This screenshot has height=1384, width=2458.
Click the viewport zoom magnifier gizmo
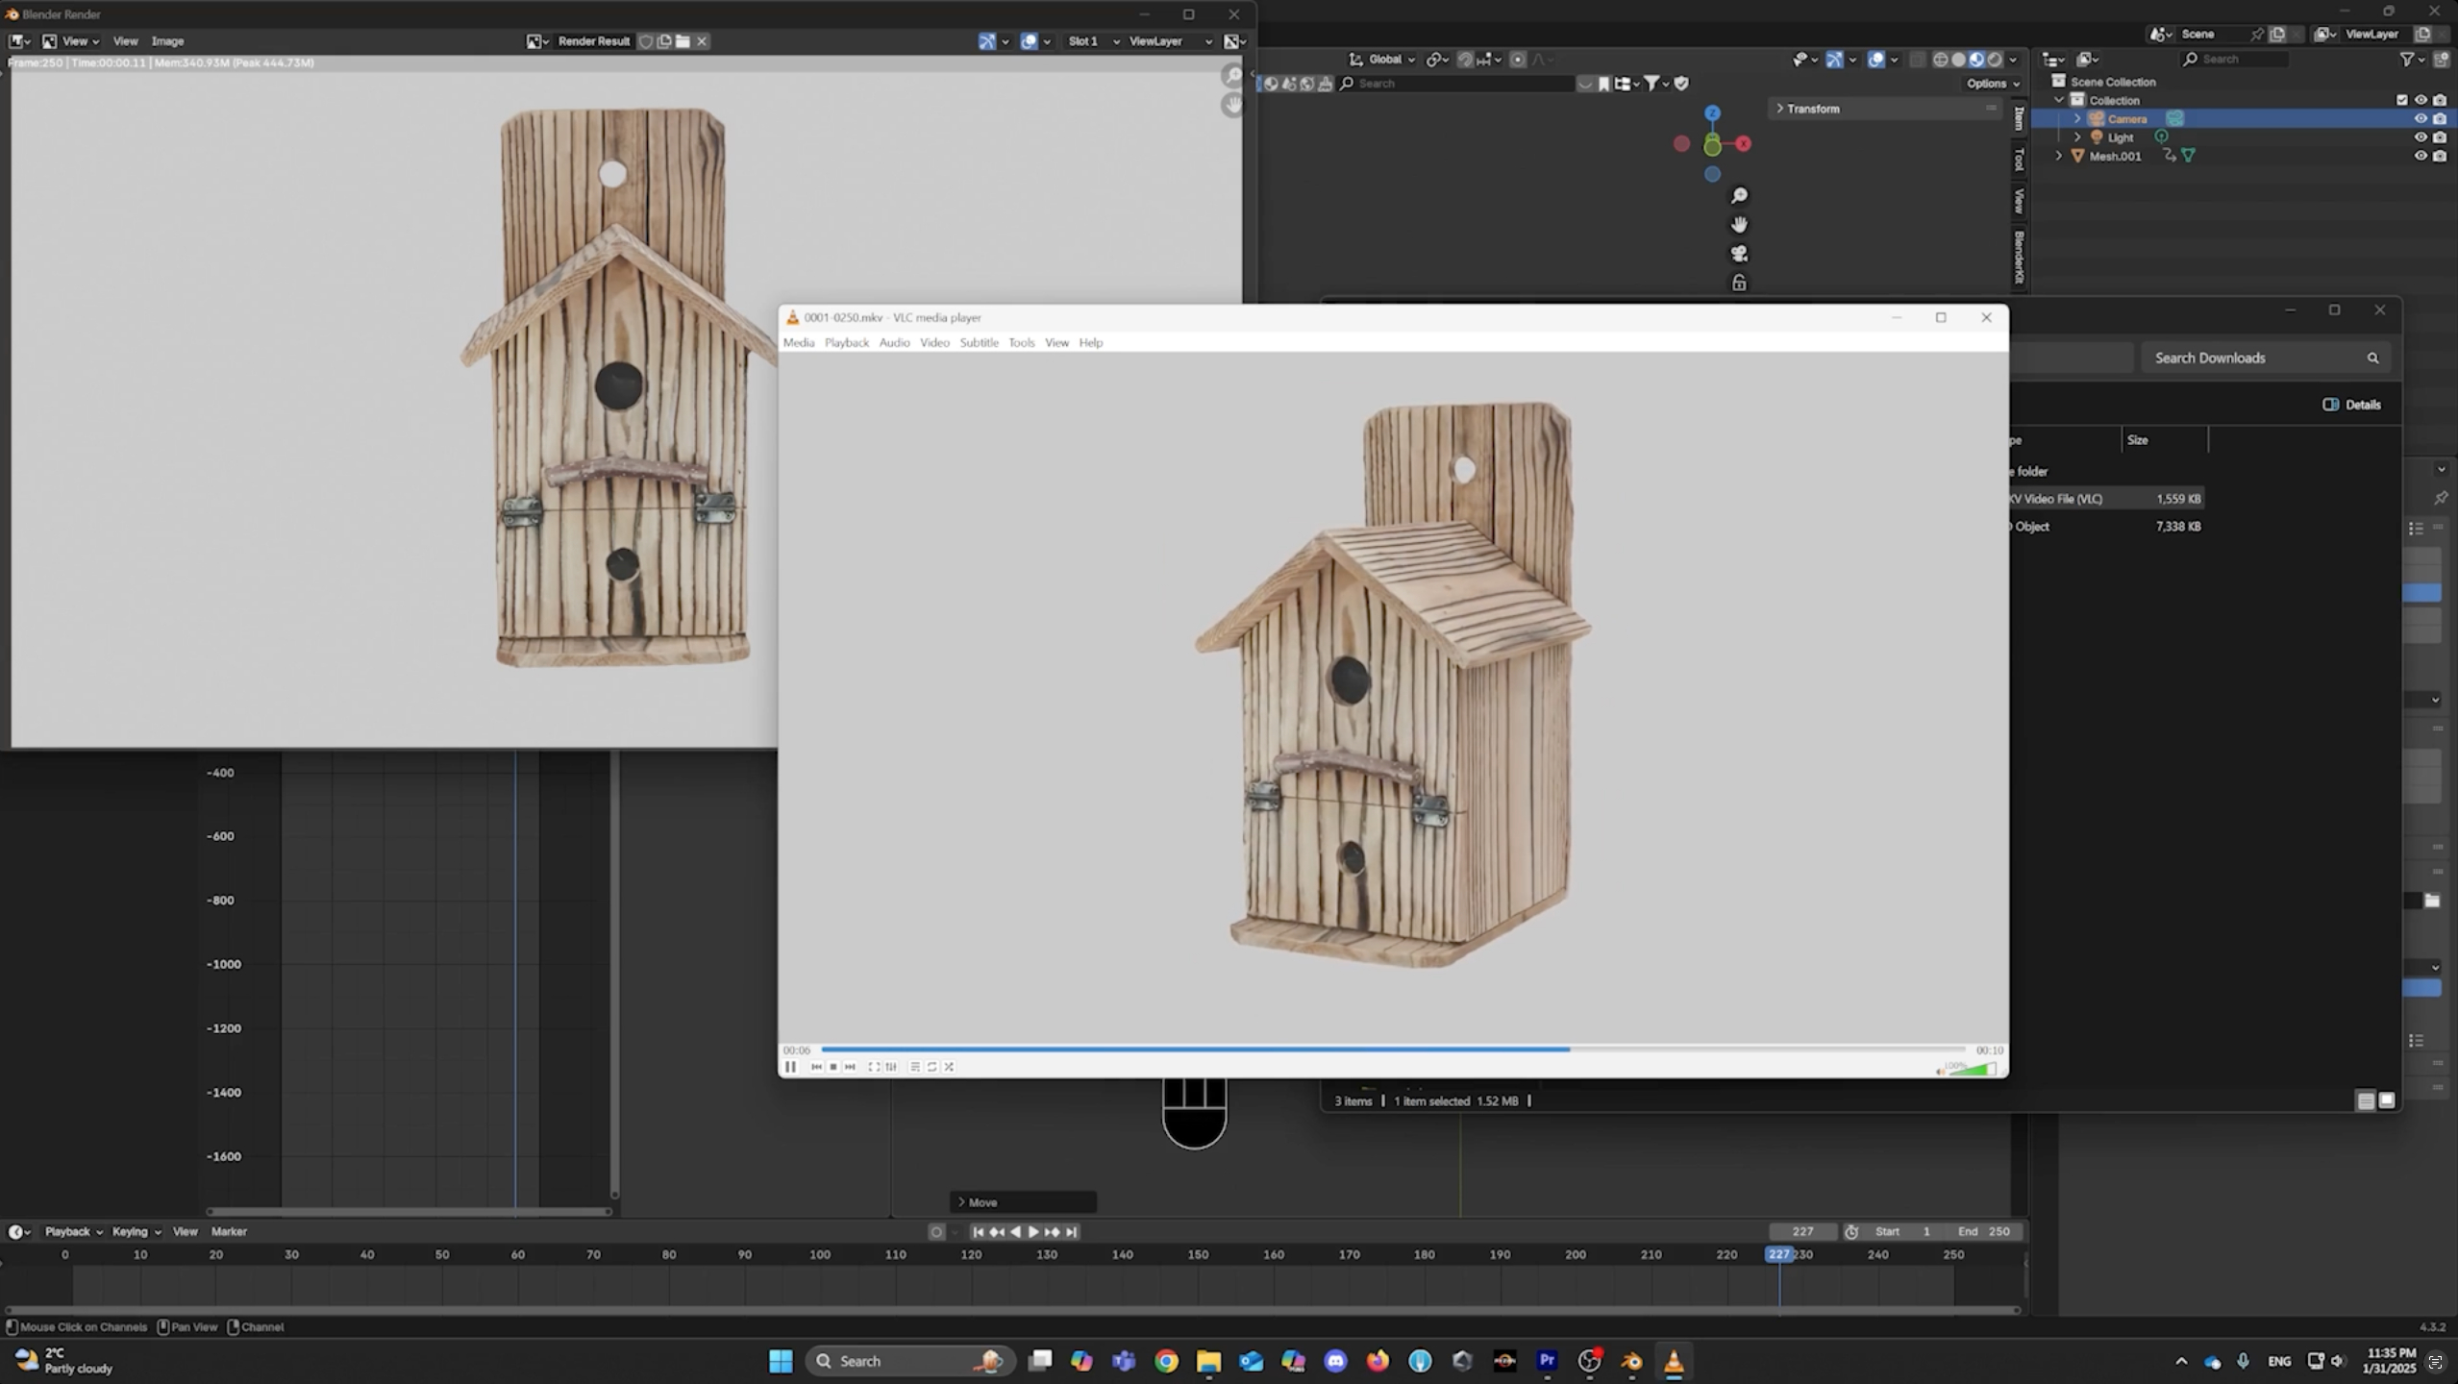tap(1739, 196)
